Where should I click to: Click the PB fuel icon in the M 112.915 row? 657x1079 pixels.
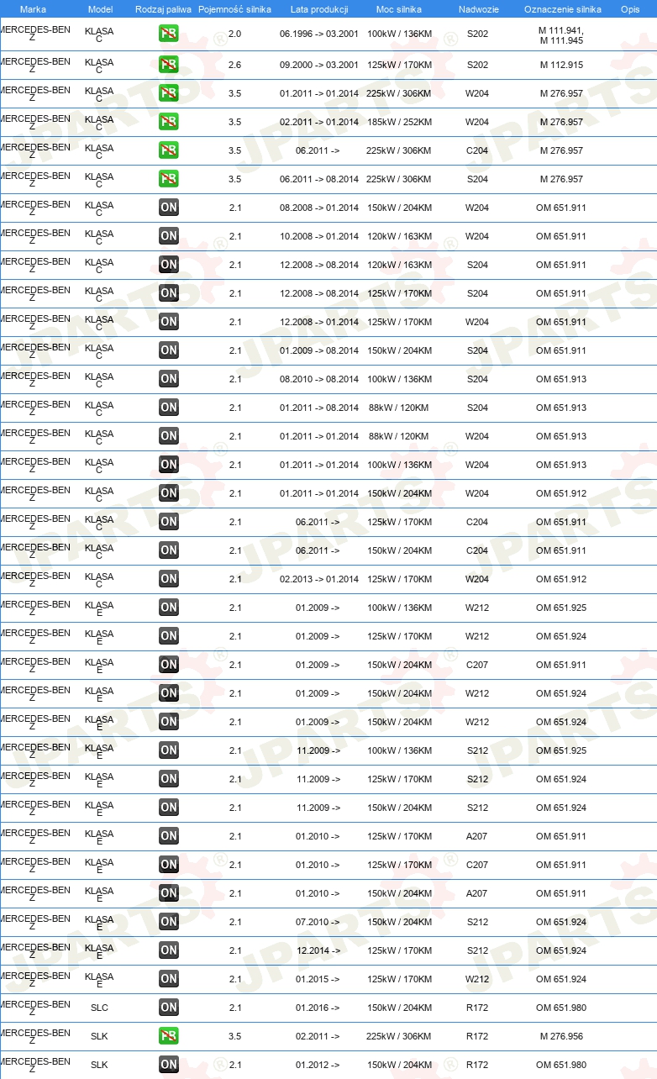point(169,65)
